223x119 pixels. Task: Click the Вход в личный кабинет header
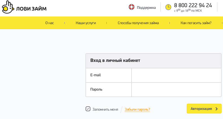click(x=115, y=60)
